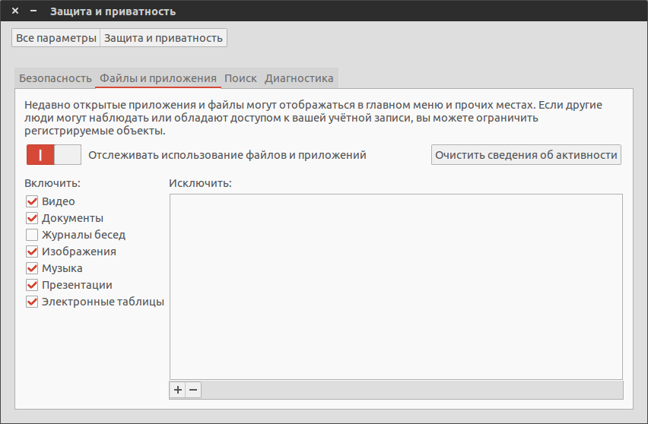Screen dimensions: 648x424
Task: Uncheck the Презентации checkbox
Action: coord(32,285)
